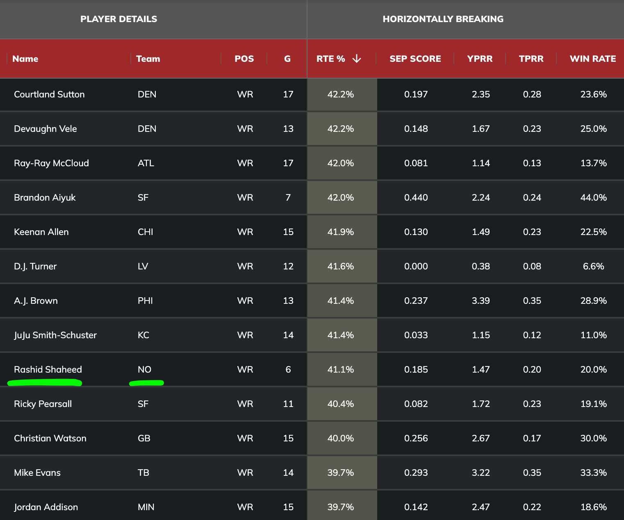Click Rashid Shaheed's 41.1% RTE value
This screenshot has width=624, height=520.
coord(341,369)
